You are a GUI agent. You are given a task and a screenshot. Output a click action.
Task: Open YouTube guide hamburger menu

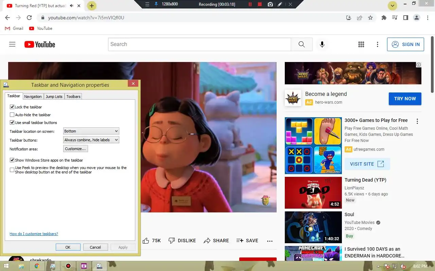pyautogui.click(x=12, y=44)
